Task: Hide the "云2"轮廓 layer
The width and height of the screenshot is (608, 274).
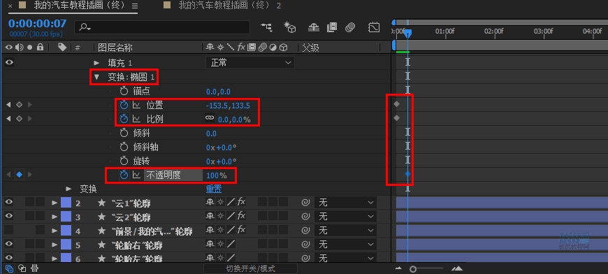Action: tap(9, 216)
